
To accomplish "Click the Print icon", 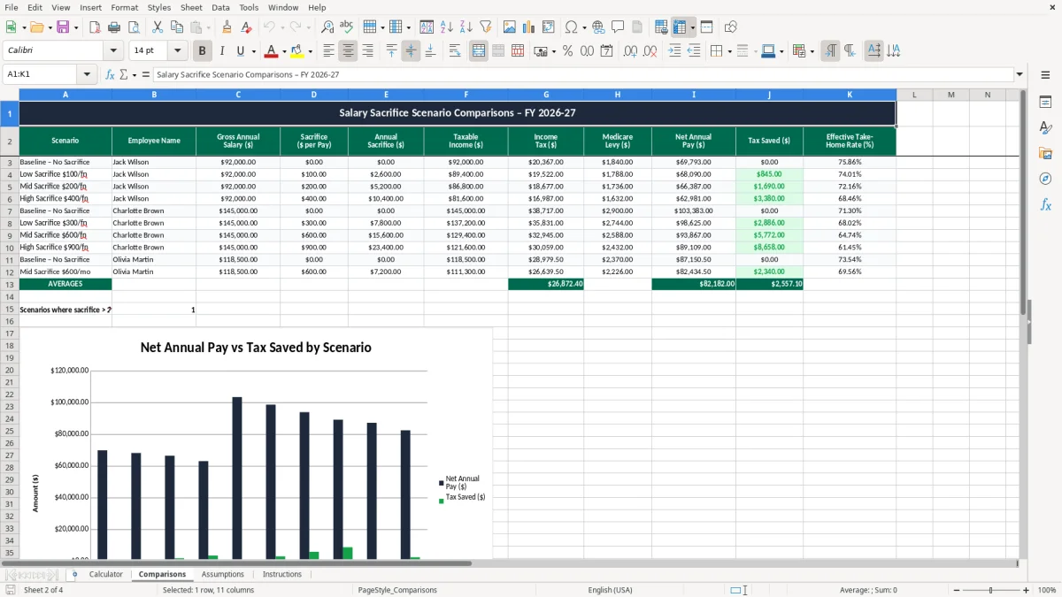I will 114,27.
